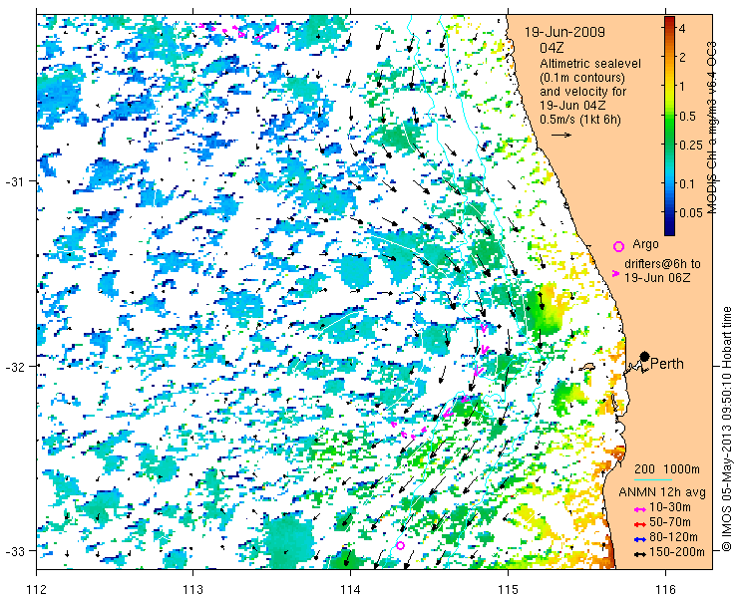Click the blue 80-120m legend arrow

pos(638,539)
